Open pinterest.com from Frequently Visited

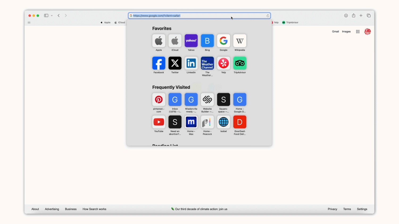[x=159, y=100]
